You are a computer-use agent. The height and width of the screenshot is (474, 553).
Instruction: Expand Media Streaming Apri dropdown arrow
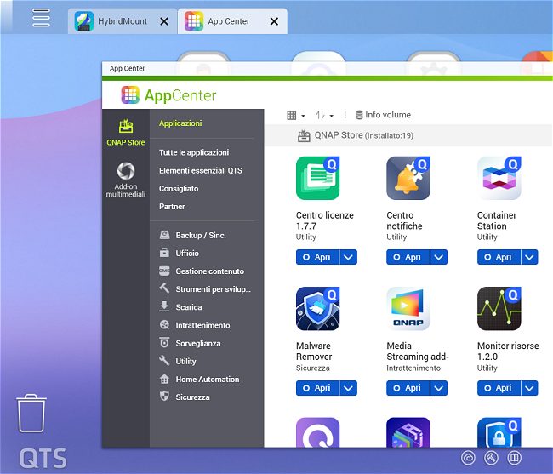[x=439, y=388]
